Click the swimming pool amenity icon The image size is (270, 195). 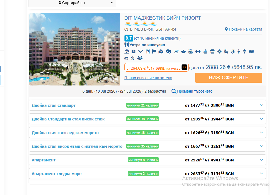click(176, 51)
